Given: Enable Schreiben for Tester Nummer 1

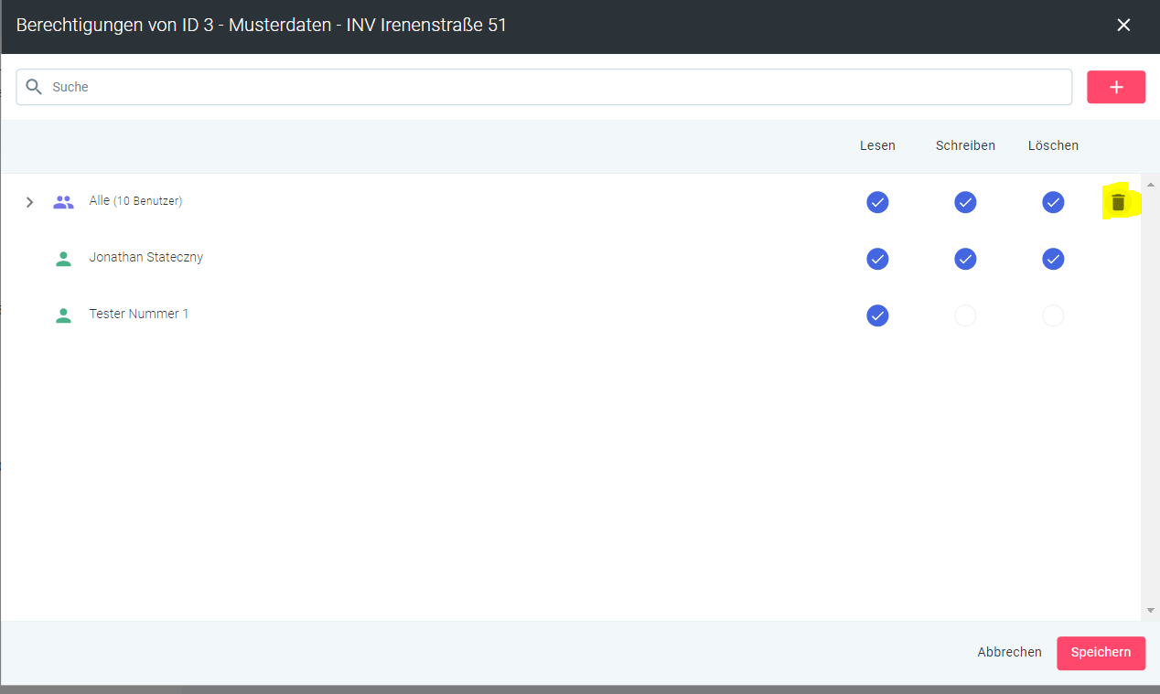Looking at the screenshot, I should coord(965,315).
